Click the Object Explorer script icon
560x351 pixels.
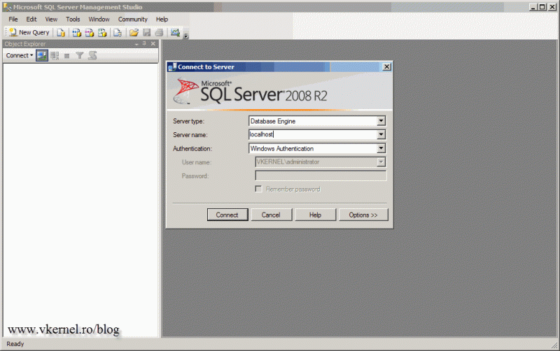click(x=92, y=56)
